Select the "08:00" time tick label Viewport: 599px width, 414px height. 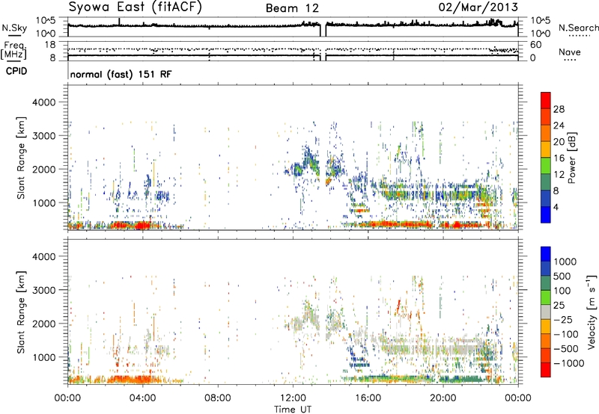tap(217, 398)
